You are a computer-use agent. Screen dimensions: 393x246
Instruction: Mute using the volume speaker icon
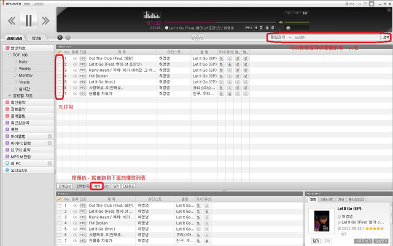pyautogui.click(x=281, y=22)
